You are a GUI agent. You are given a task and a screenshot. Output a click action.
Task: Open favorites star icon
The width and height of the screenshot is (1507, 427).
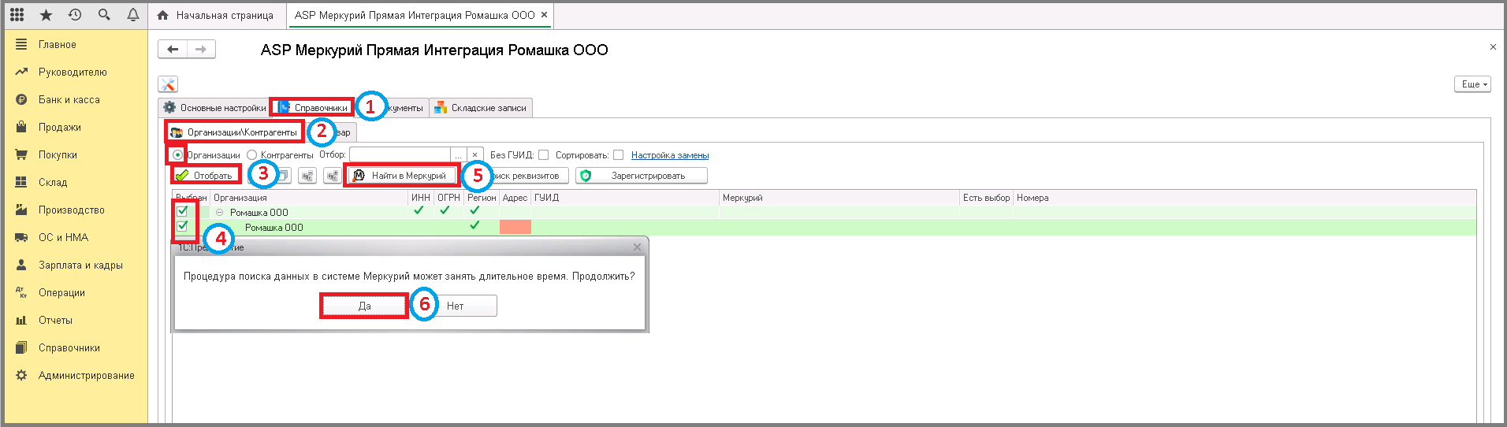(46, 15)
